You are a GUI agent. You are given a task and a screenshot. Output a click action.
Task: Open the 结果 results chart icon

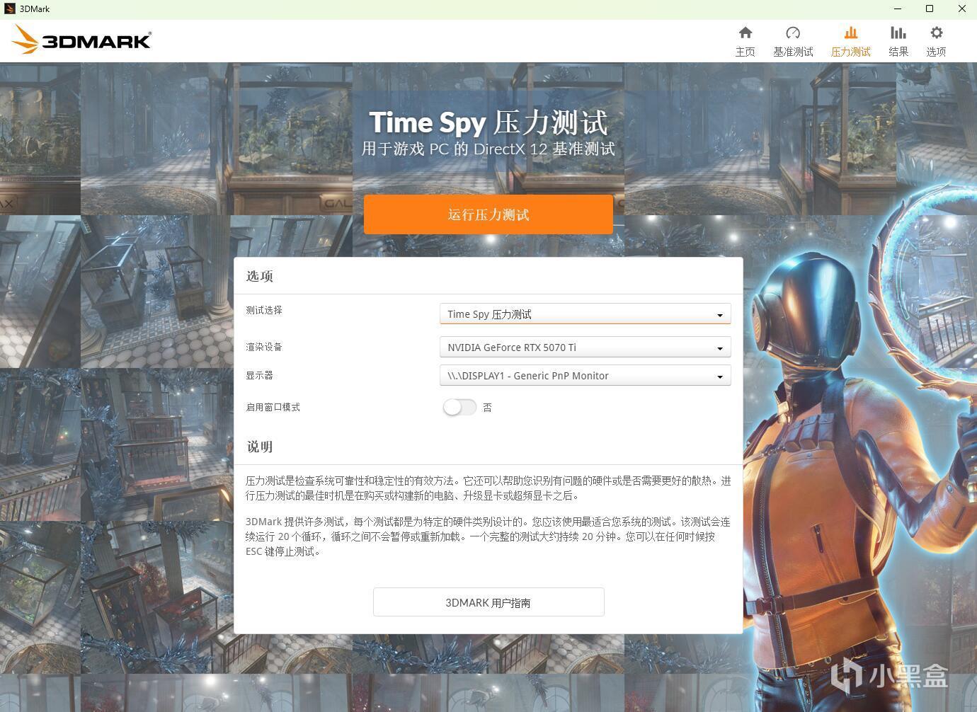coord(898,33)
